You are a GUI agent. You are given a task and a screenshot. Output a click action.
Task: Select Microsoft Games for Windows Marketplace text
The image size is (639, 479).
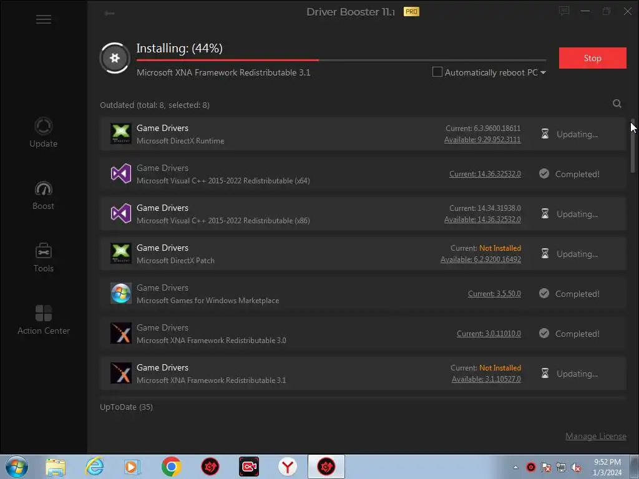pos(208,301)
